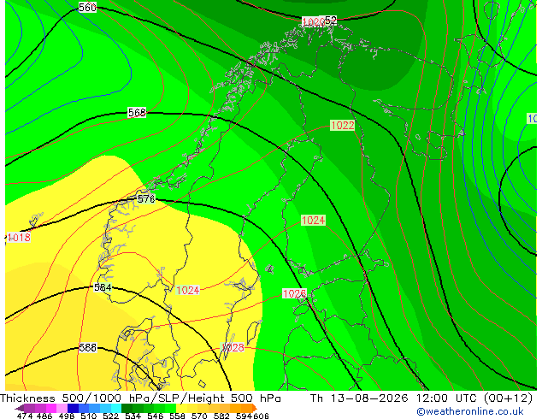Click the 576 height contour label
542x419 pixels.
click(x=146, y=198)
